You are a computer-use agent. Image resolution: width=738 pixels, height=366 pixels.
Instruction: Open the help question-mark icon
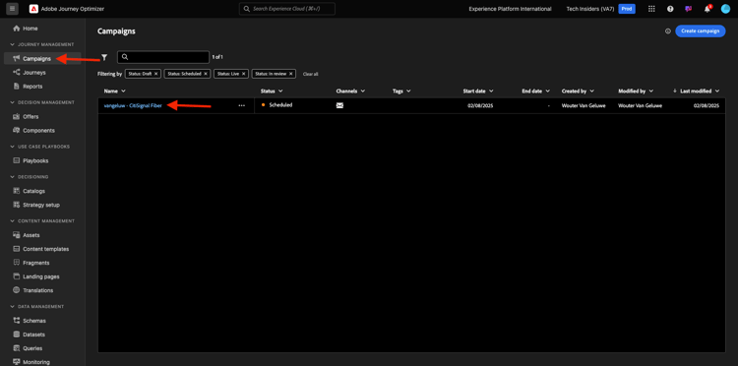click(670, 9)
